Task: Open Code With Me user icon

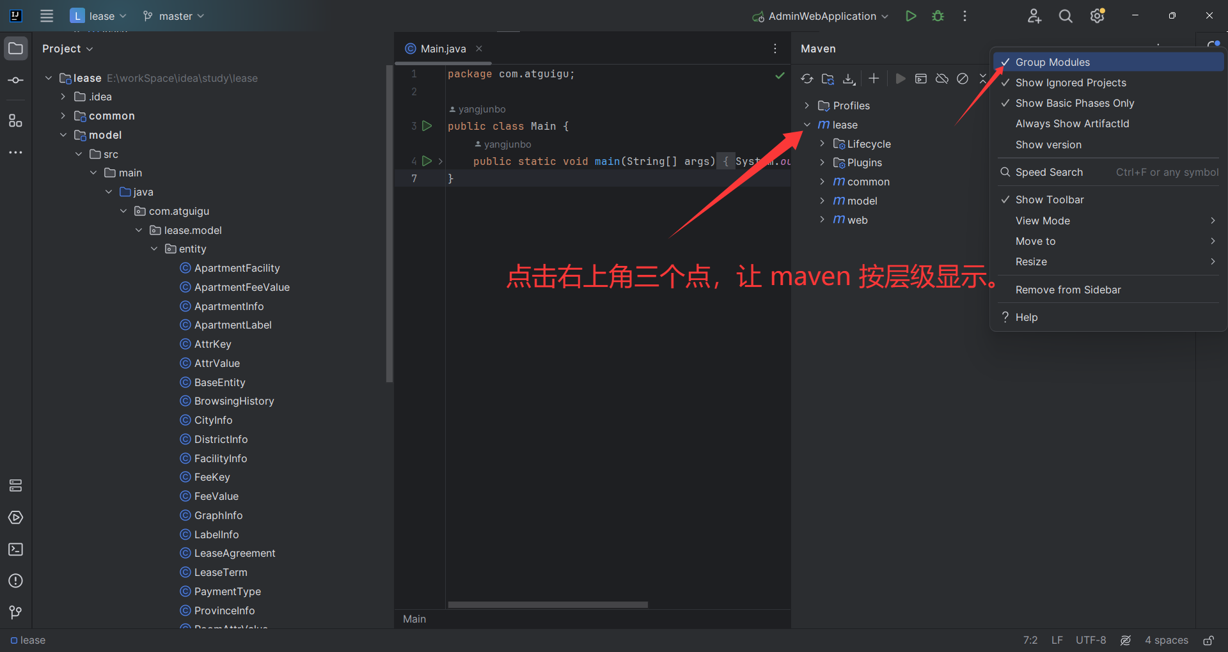Action: coord(1034,16)
